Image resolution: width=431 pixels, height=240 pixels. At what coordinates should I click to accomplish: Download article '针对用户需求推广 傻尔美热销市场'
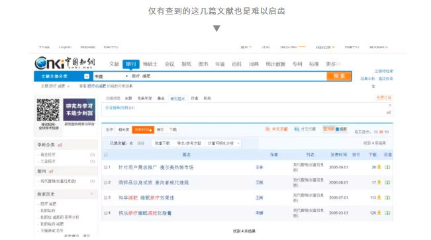point(379,167)
